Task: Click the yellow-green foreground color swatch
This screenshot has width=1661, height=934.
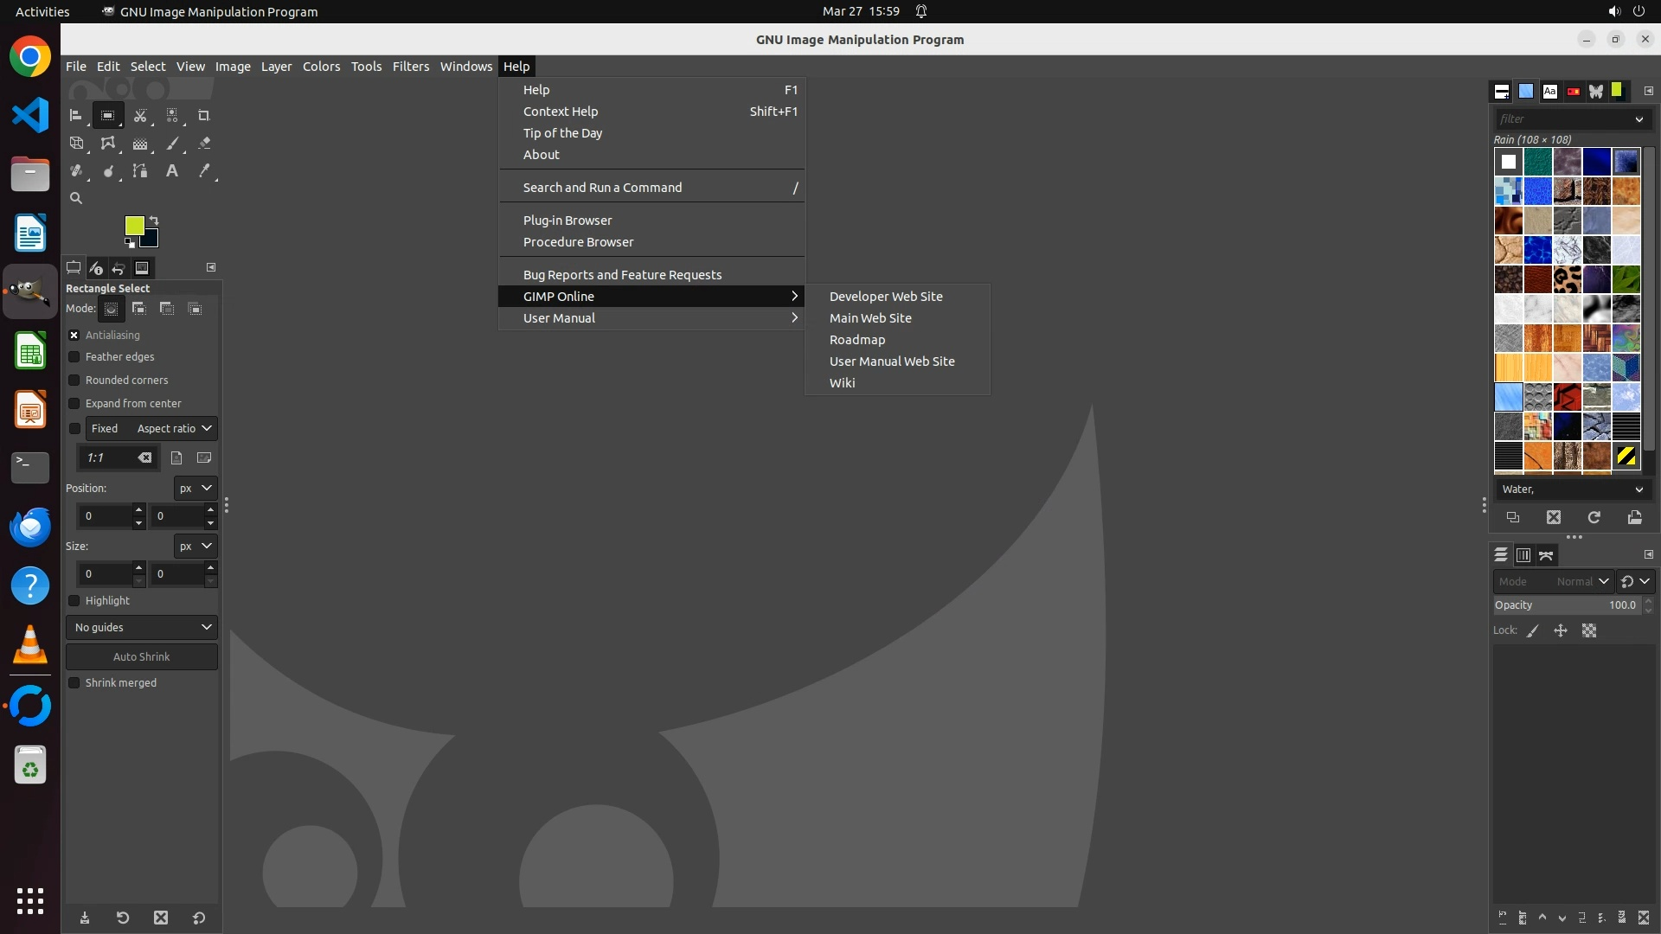Action: point(134,226)
